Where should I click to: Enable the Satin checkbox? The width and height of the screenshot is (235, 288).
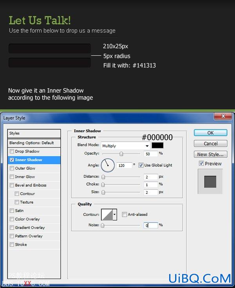(12, 210)
